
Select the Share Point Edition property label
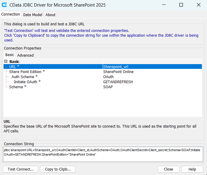coord(27,72)
